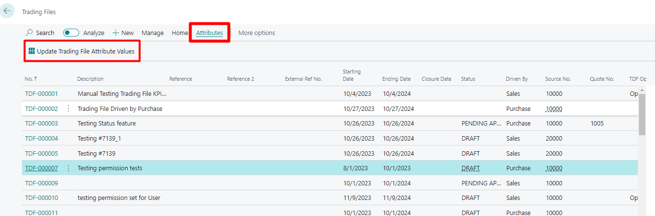655x216 pixels.
Task: Click the Update Trading File Attribute Values grid icon
Action: click(x=32, y=51)
